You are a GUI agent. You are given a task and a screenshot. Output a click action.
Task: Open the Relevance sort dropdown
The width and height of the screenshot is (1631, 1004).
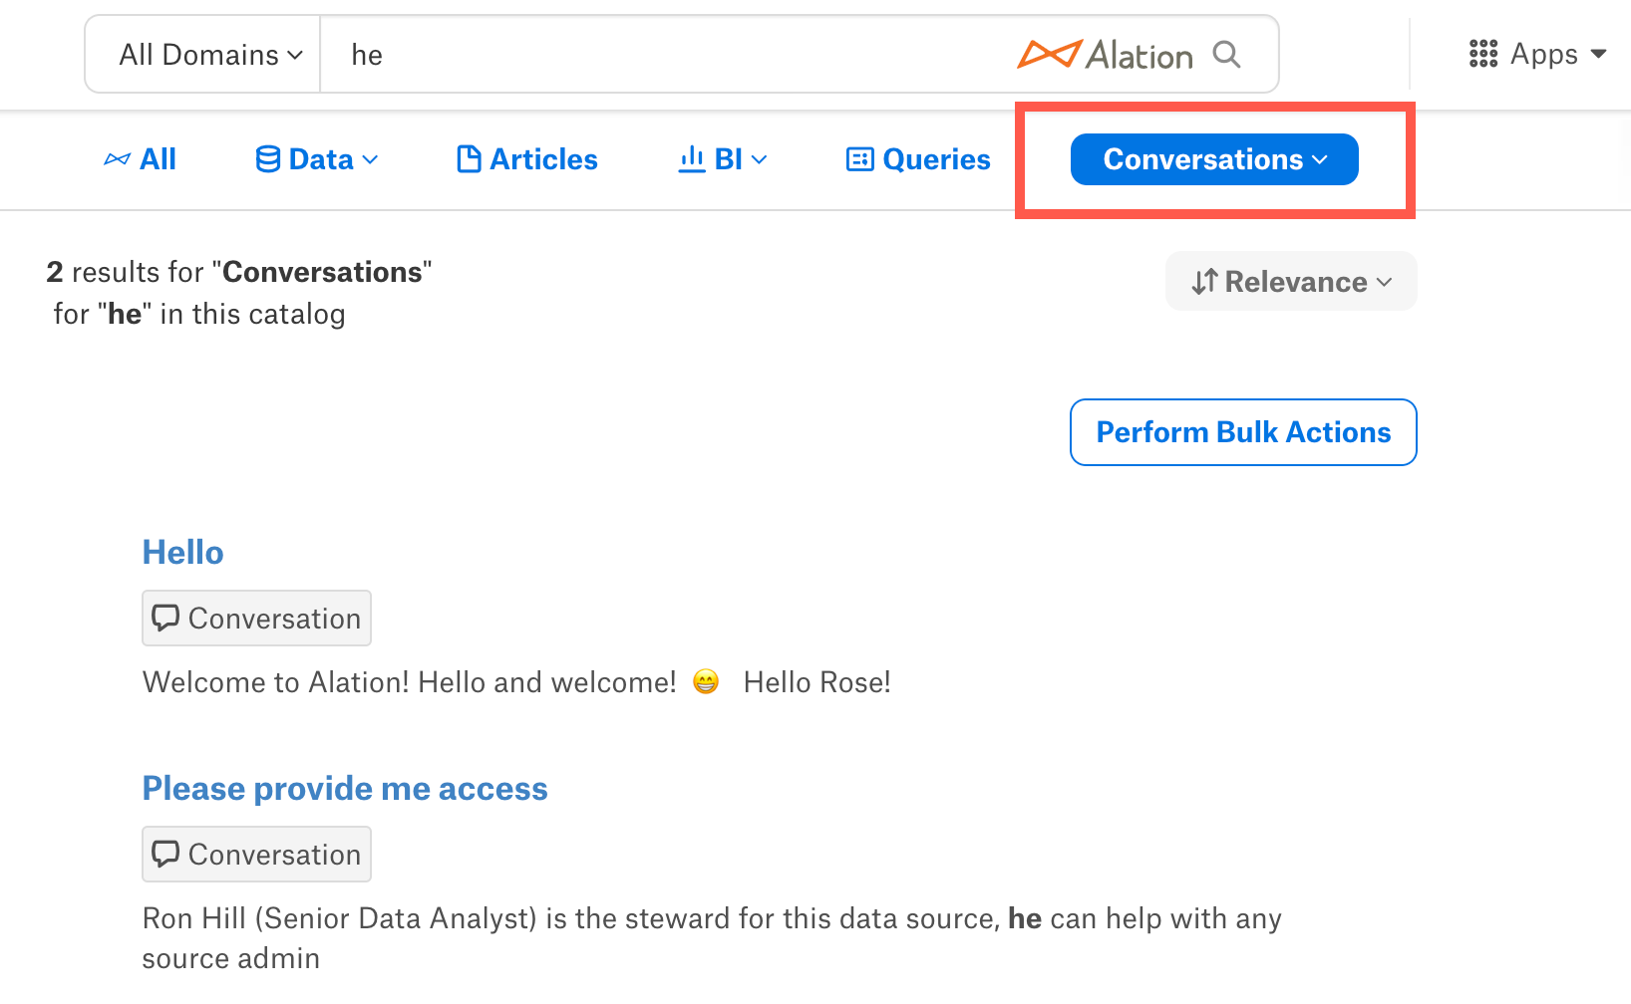coord(1291,281)
